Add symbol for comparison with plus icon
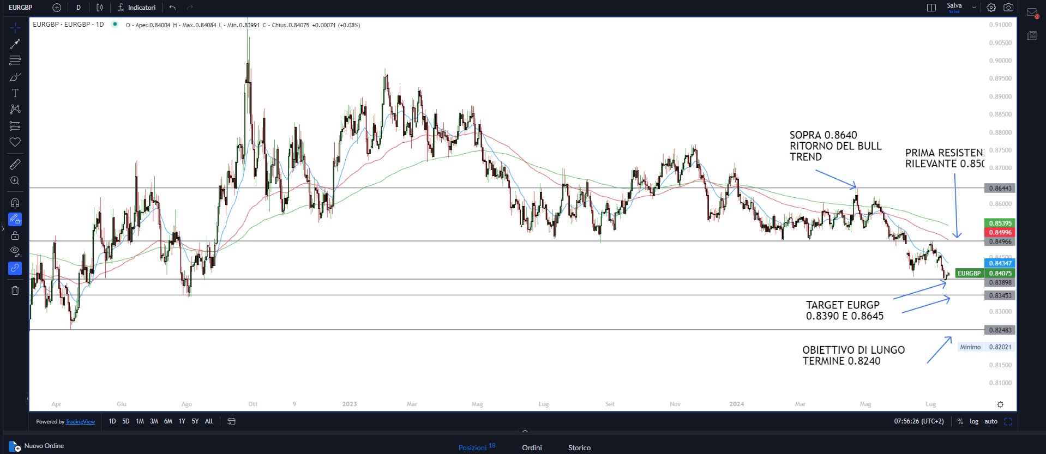The width and height of the screenshot is (1046, 454). 57,8
